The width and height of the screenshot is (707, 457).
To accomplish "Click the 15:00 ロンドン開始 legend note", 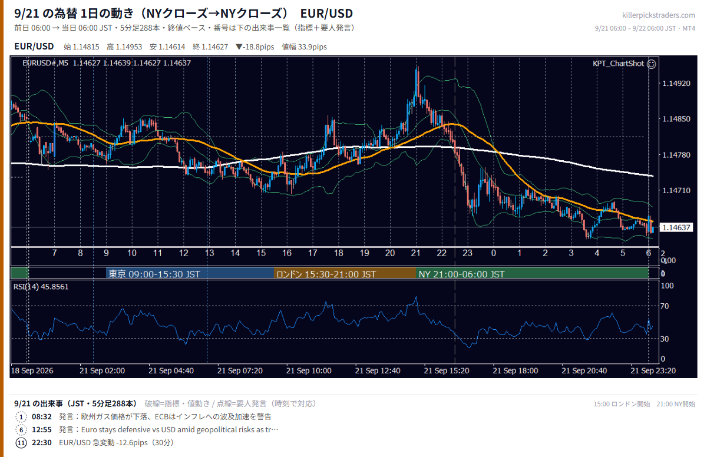I will tap(622, 404).
